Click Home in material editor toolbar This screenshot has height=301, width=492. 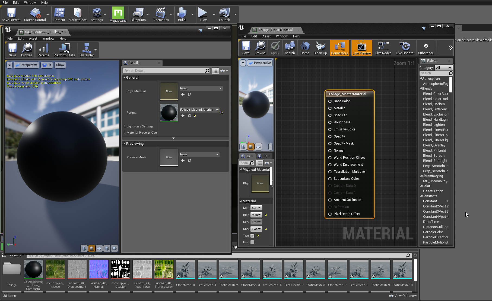click(305, 48)
